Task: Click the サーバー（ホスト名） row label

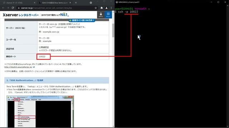Action: (15, 28)
